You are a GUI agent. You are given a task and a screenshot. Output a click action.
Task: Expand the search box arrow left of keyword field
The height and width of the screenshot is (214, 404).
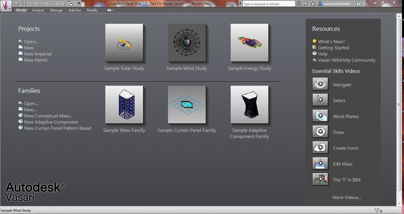(240, 4)
